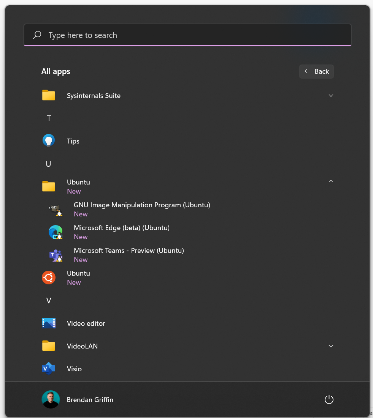The image size is (373, 418).
Task: Open GIMP via its Ubuntu icon
Action: coord(56,209)
